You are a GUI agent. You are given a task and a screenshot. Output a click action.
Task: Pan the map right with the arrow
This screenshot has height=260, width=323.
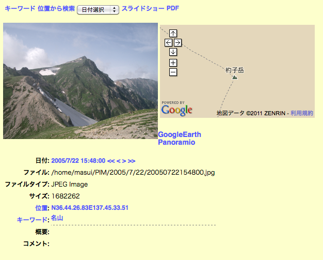coord(177,43)
